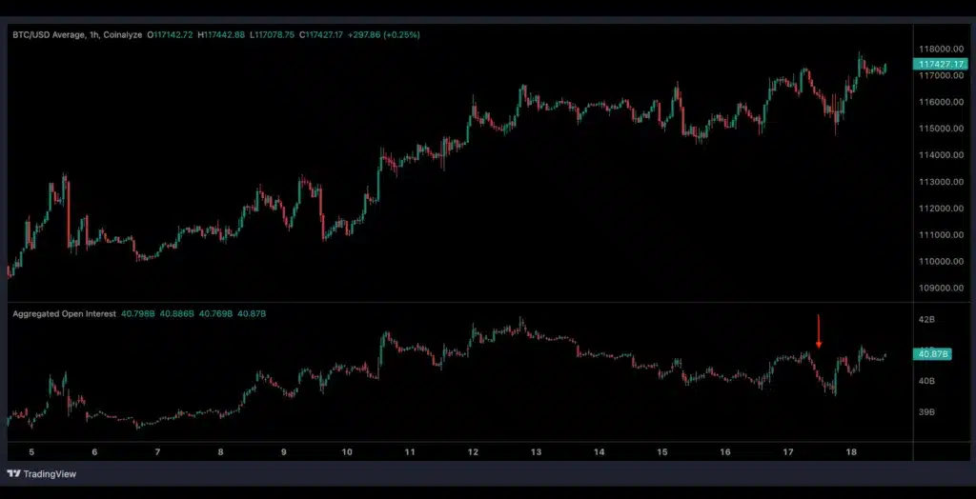Screen dimensions: 976x499
Task: Click date 15 on the time axis
Action: [x=662, y=452]
